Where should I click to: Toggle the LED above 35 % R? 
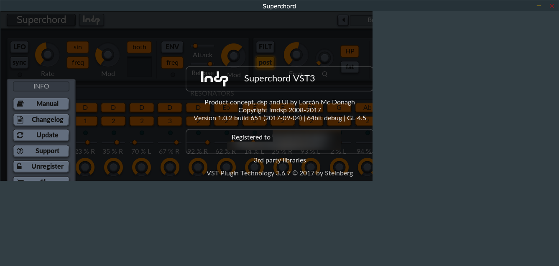click(114, 133)
